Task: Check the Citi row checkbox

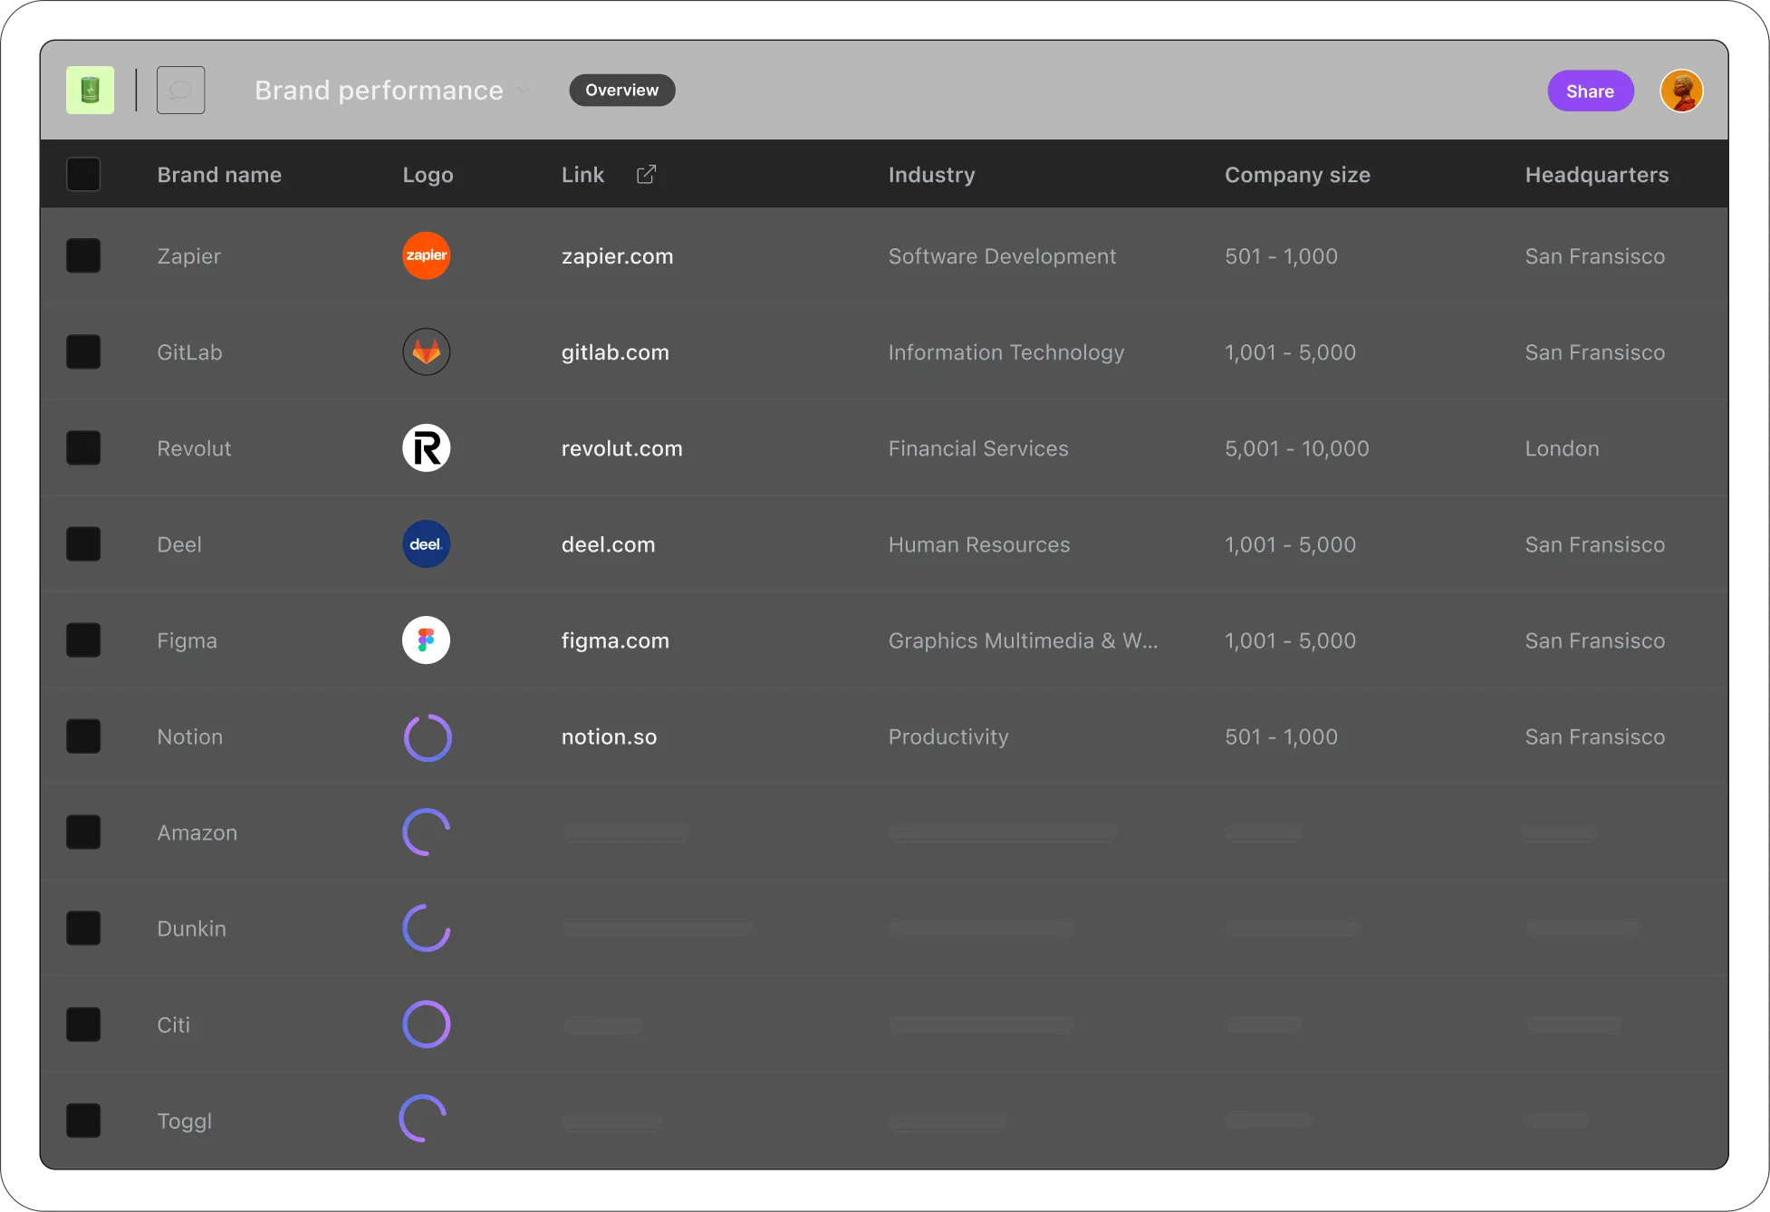Action: [83, 1024]
